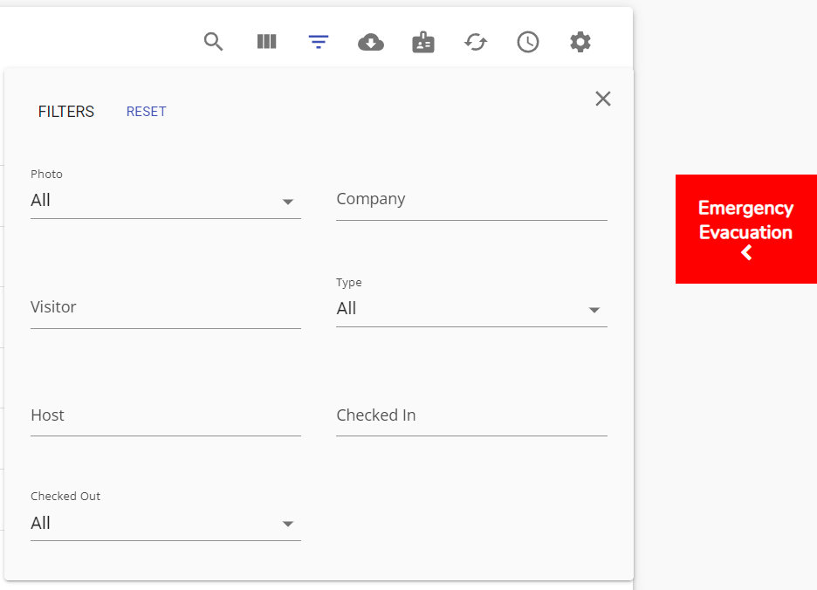Viewport: 817px width, 590px height.
Task: Open the settings gear
Action: [x=580, y=41]
